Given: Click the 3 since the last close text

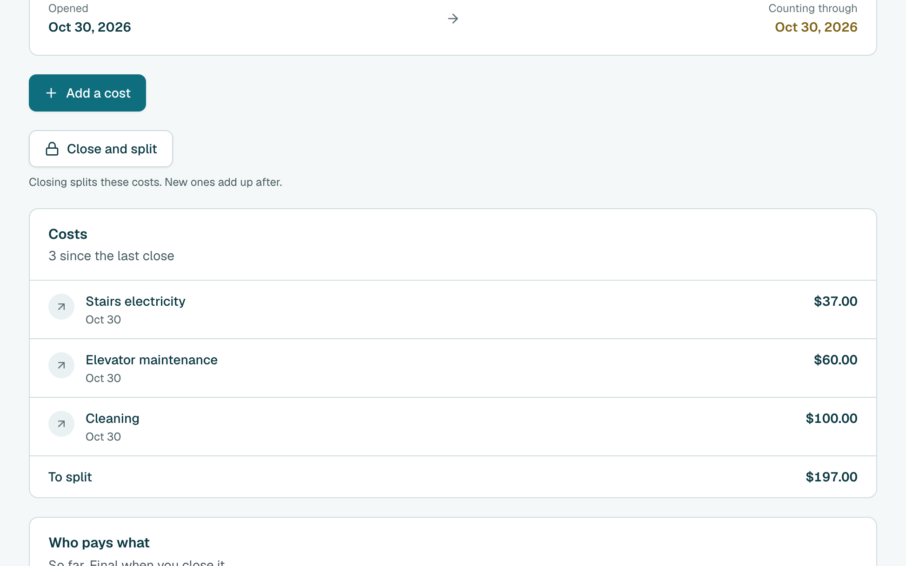Looking at the screenshot, I should [x=111, y=256].
